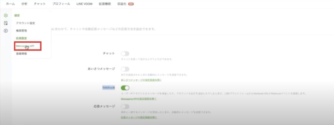The height and width of the screenshot is (125, 334).
Task: Enable the チャット toggle switch
Action: [x=125, y=54]
